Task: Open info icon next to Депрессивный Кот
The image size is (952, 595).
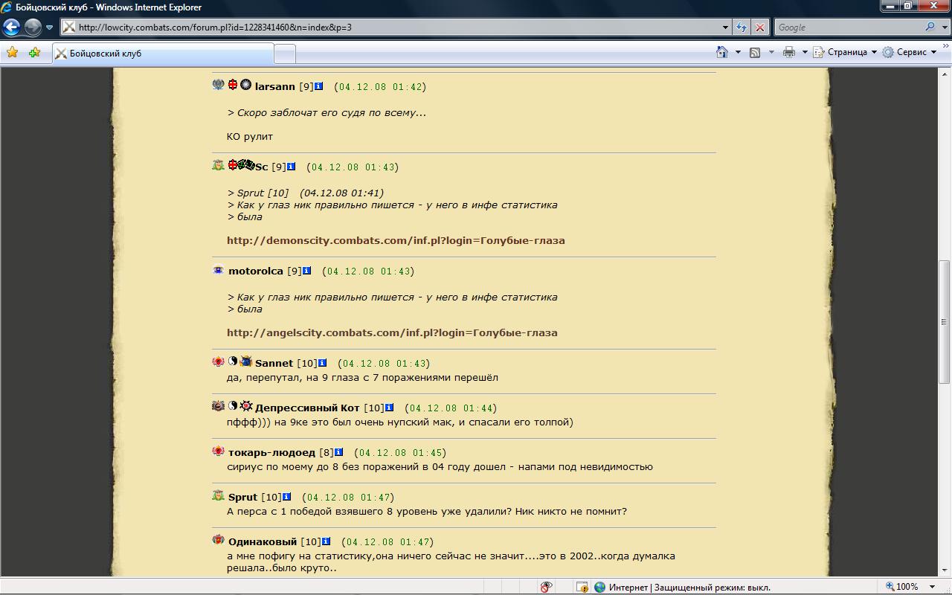Action: 389,408
